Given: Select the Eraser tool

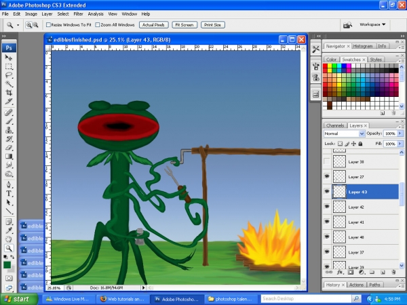Looking at the screenshot, I should pyautogui.click(x=9, y=148).
